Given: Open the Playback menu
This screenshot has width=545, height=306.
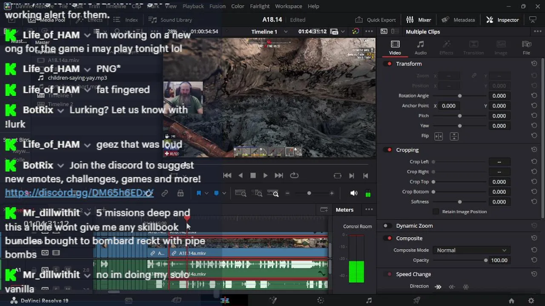Looking at the screenshot, I should (193, 6).
